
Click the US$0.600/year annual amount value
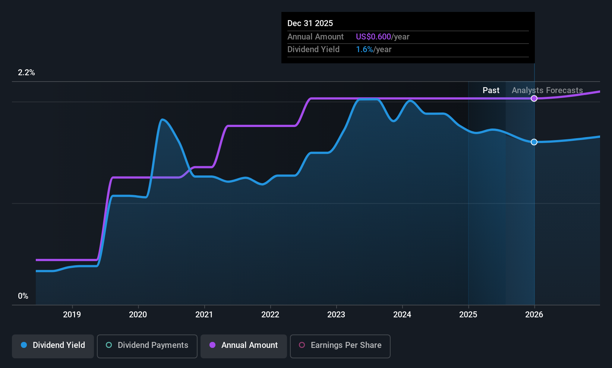[x=382, y=37]
